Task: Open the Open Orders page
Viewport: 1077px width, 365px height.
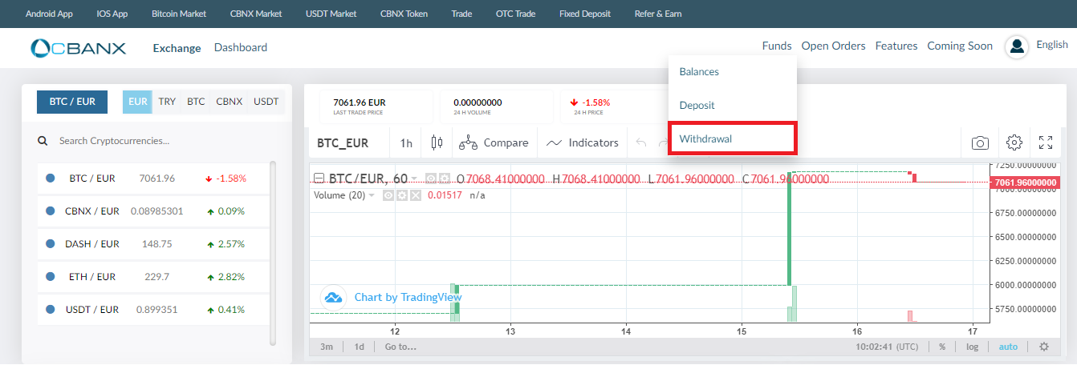Action: pos(833,46)
